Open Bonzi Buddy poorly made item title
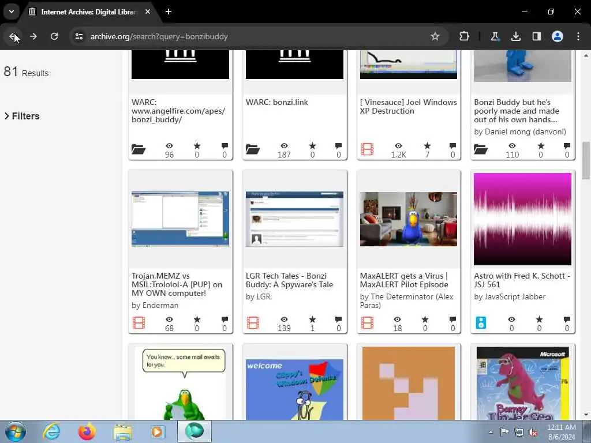Image resolution: width=591 pixels, height=443 pixels. click(517, 111)
